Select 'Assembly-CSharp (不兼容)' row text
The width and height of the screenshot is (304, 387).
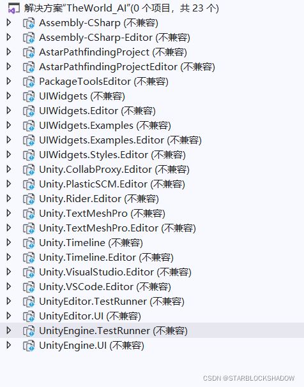[x=98, y=23]
